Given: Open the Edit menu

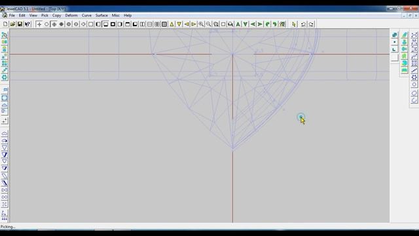Looking at the screenshot, I should pyautogui.click(x=22, y=16).
